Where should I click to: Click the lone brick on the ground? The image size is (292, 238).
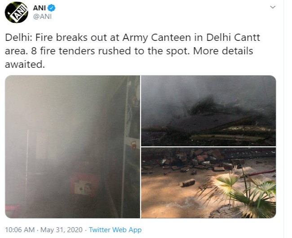point(189,183)
